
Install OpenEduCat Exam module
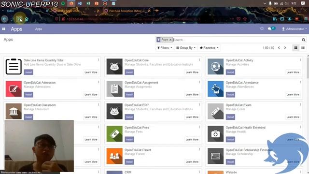click(230, 117)
